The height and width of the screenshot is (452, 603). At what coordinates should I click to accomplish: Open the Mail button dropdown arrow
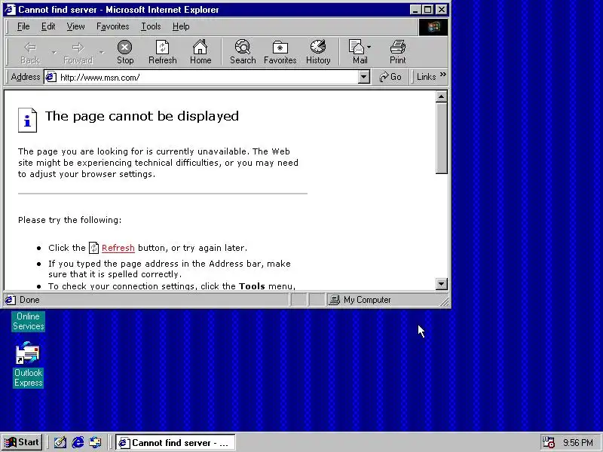point(369,47)
